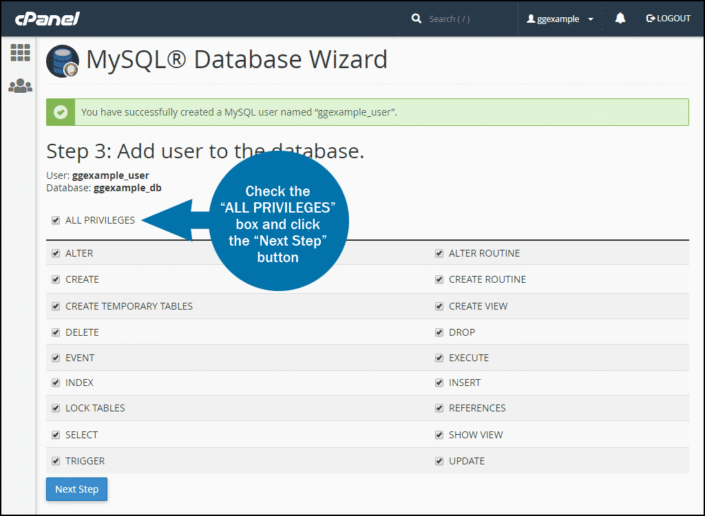
Task: Open the Home grid icon in sidebar
Action: pyautogui.click(x=20, y=52)
